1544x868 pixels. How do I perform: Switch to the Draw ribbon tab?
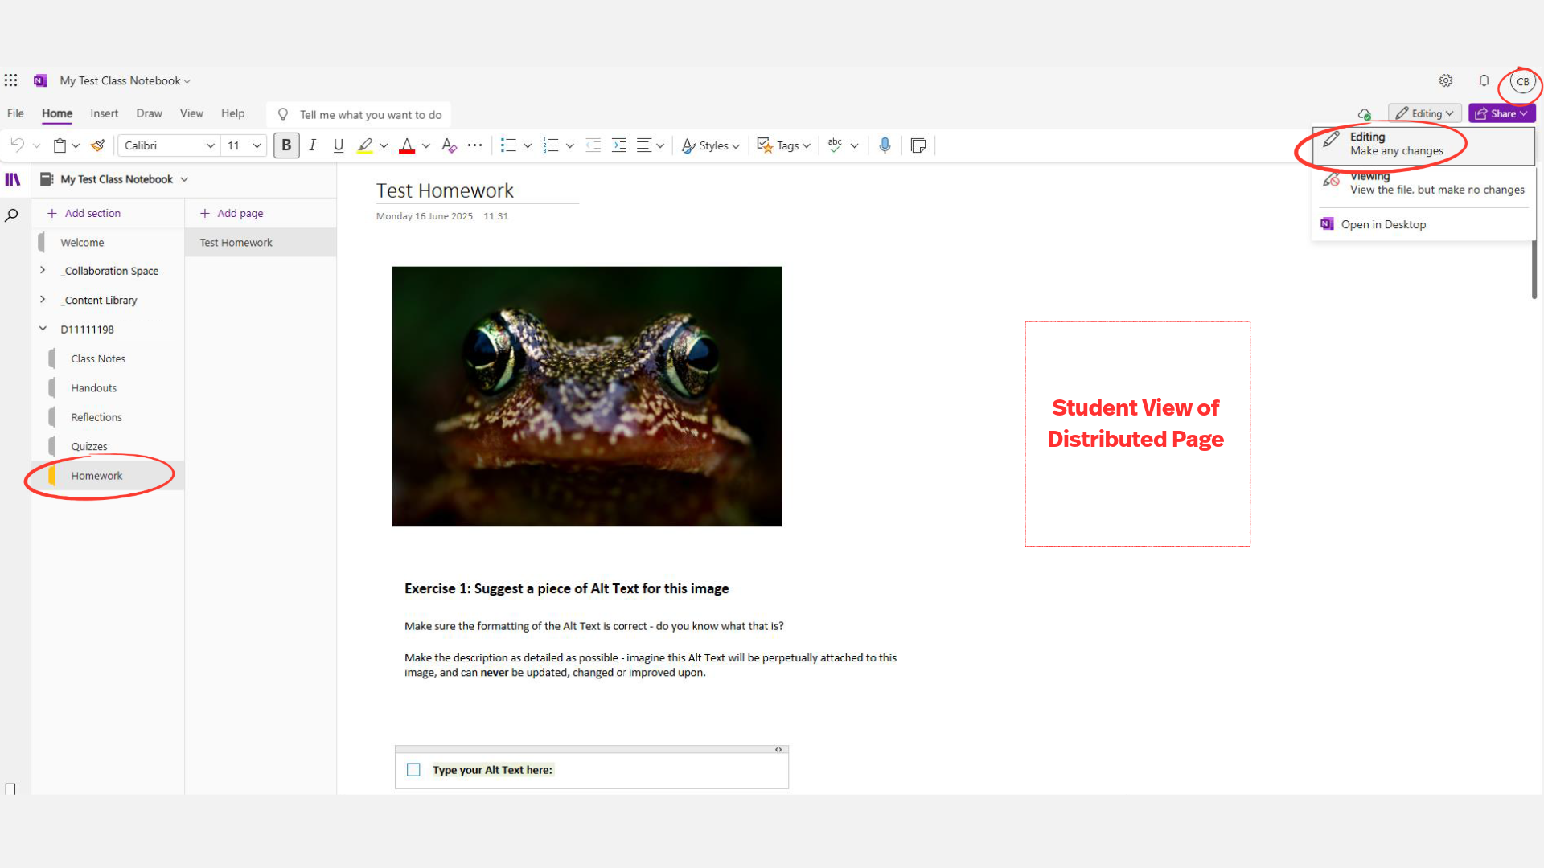[149, 113]
